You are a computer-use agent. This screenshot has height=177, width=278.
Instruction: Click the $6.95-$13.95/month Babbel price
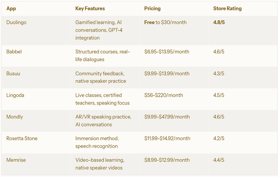coord(167,52)
